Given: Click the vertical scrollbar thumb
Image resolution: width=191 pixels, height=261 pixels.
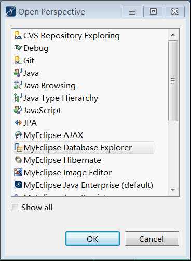Looking at the screenshot, I should [173, 81].
